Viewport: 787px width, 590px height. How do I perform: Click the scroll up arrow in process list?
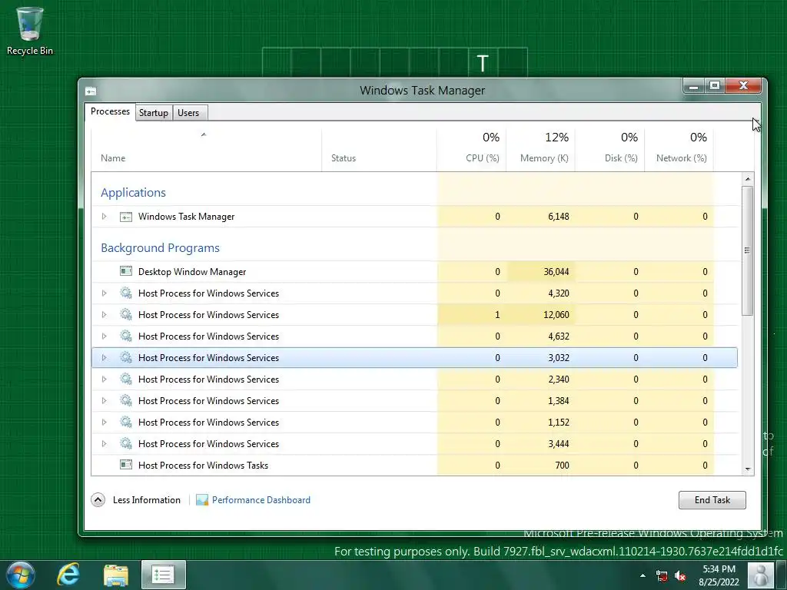click(x=748, y=179)
